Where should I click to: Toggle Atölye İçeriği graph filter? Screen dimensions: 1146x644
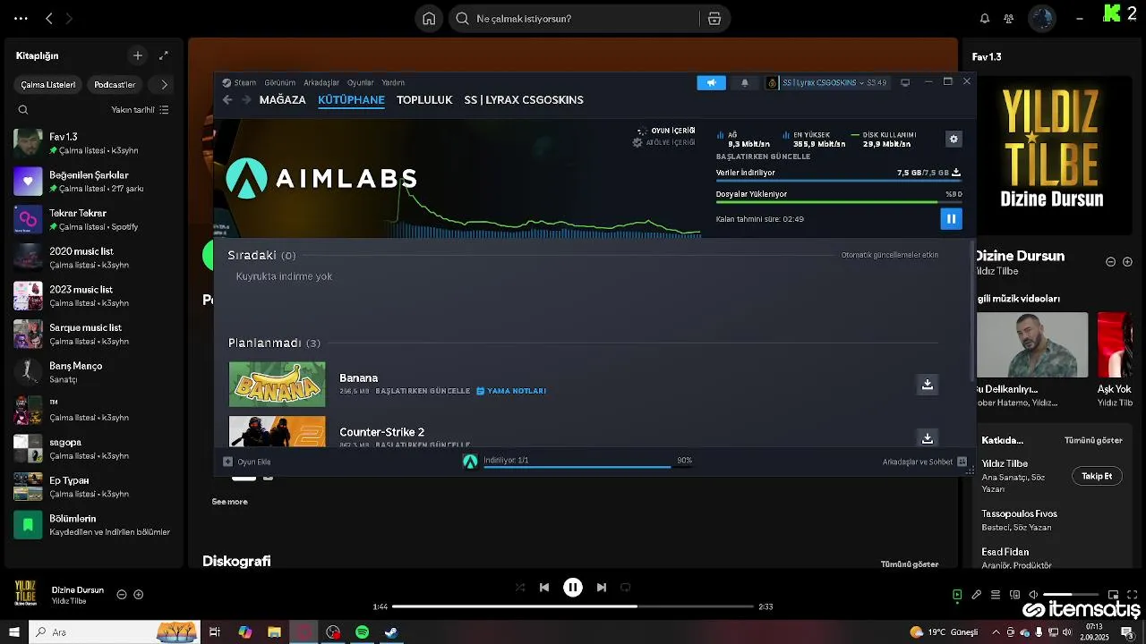click(x=664, y=142)
